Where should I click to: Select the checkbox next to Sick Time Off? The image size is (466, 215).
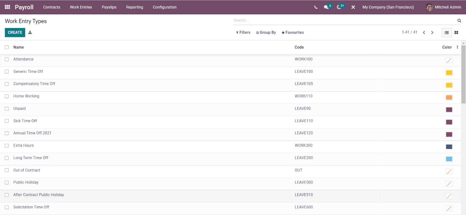7,121
